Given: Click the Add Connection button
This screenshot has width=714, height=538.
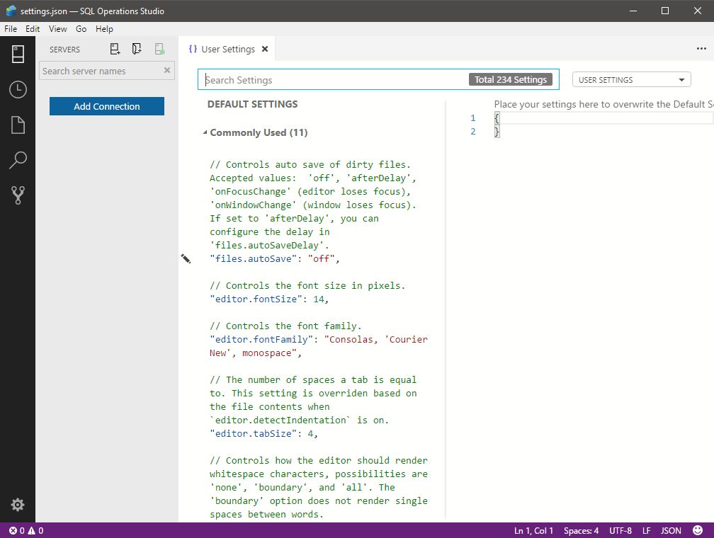Looking at the screenshot, I should pos(106,106).
